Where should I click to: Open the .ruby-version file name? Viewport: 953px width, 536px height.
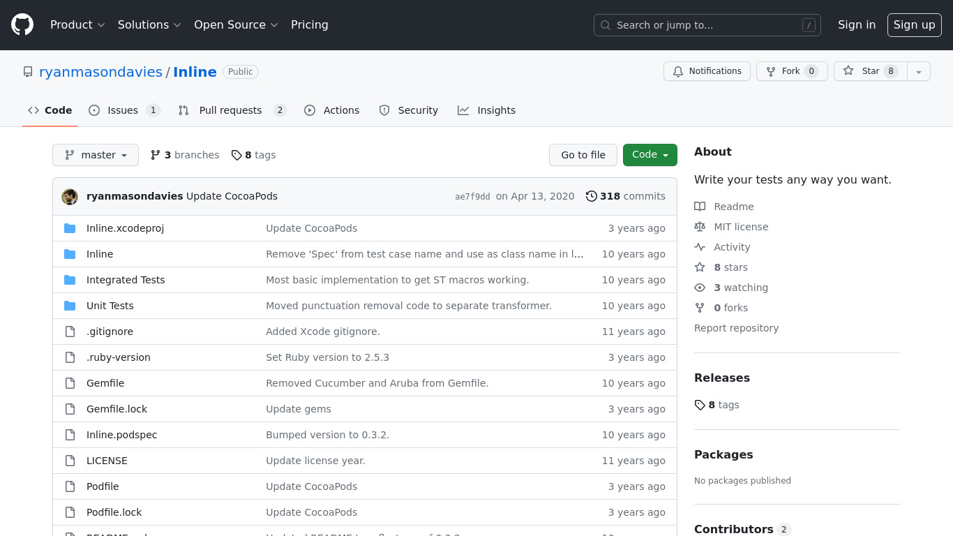point(118,357)
